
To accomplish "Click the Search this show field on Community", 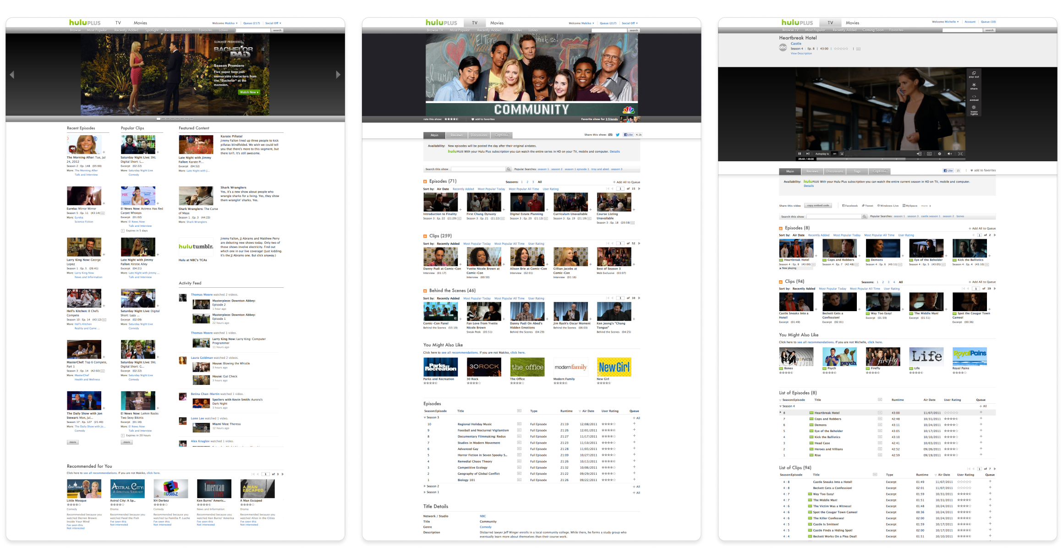I will 478,169.
